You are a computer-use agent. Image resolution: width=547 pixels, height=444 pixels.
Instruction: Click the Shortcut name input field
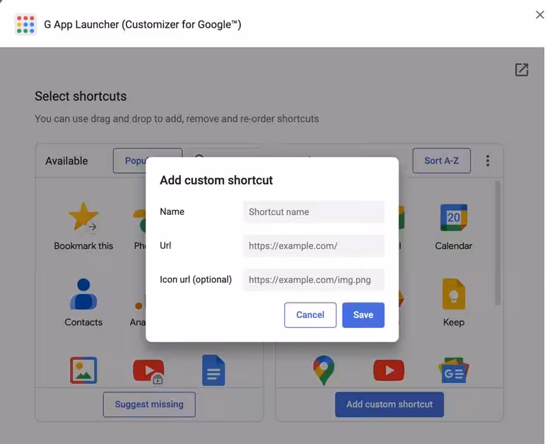314,212
